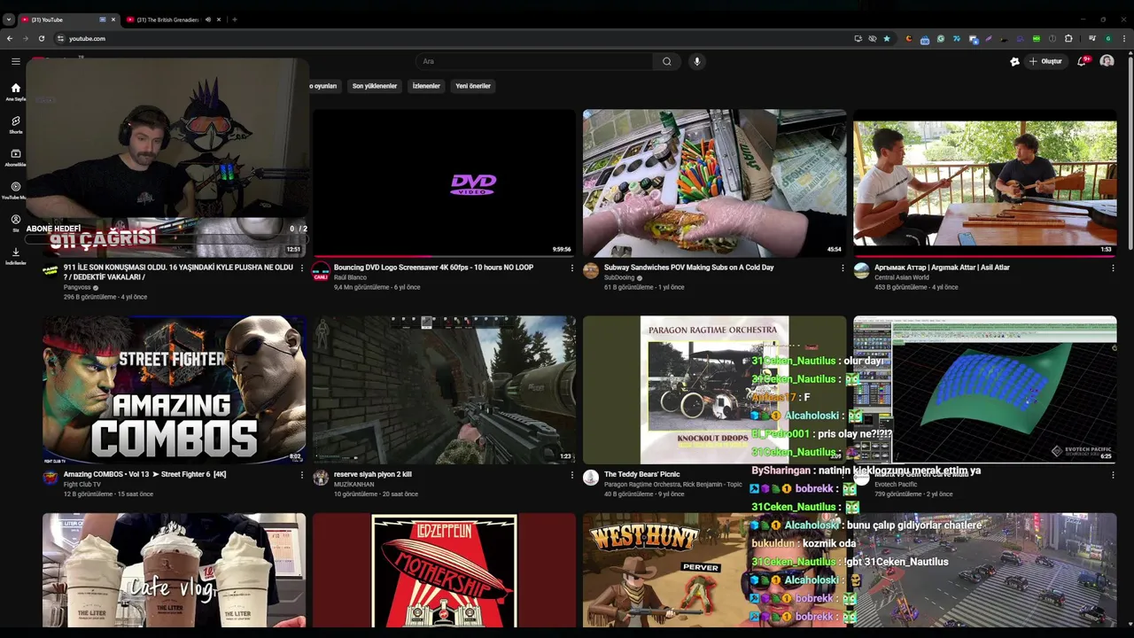The height and width of the screenshot is (638, 1134).
Task: Click the Raúl Blanco channel link
Action: (x=350, y=277)
